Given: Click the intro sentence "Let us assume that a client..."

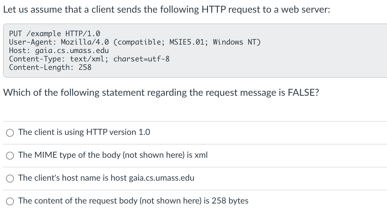Looking at the screenshot, I should coord(167,10).
